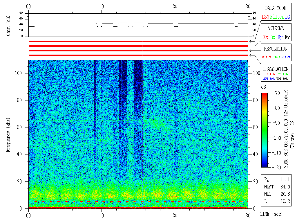Click the Frequency (kHz) axis label

click(8, 135)
